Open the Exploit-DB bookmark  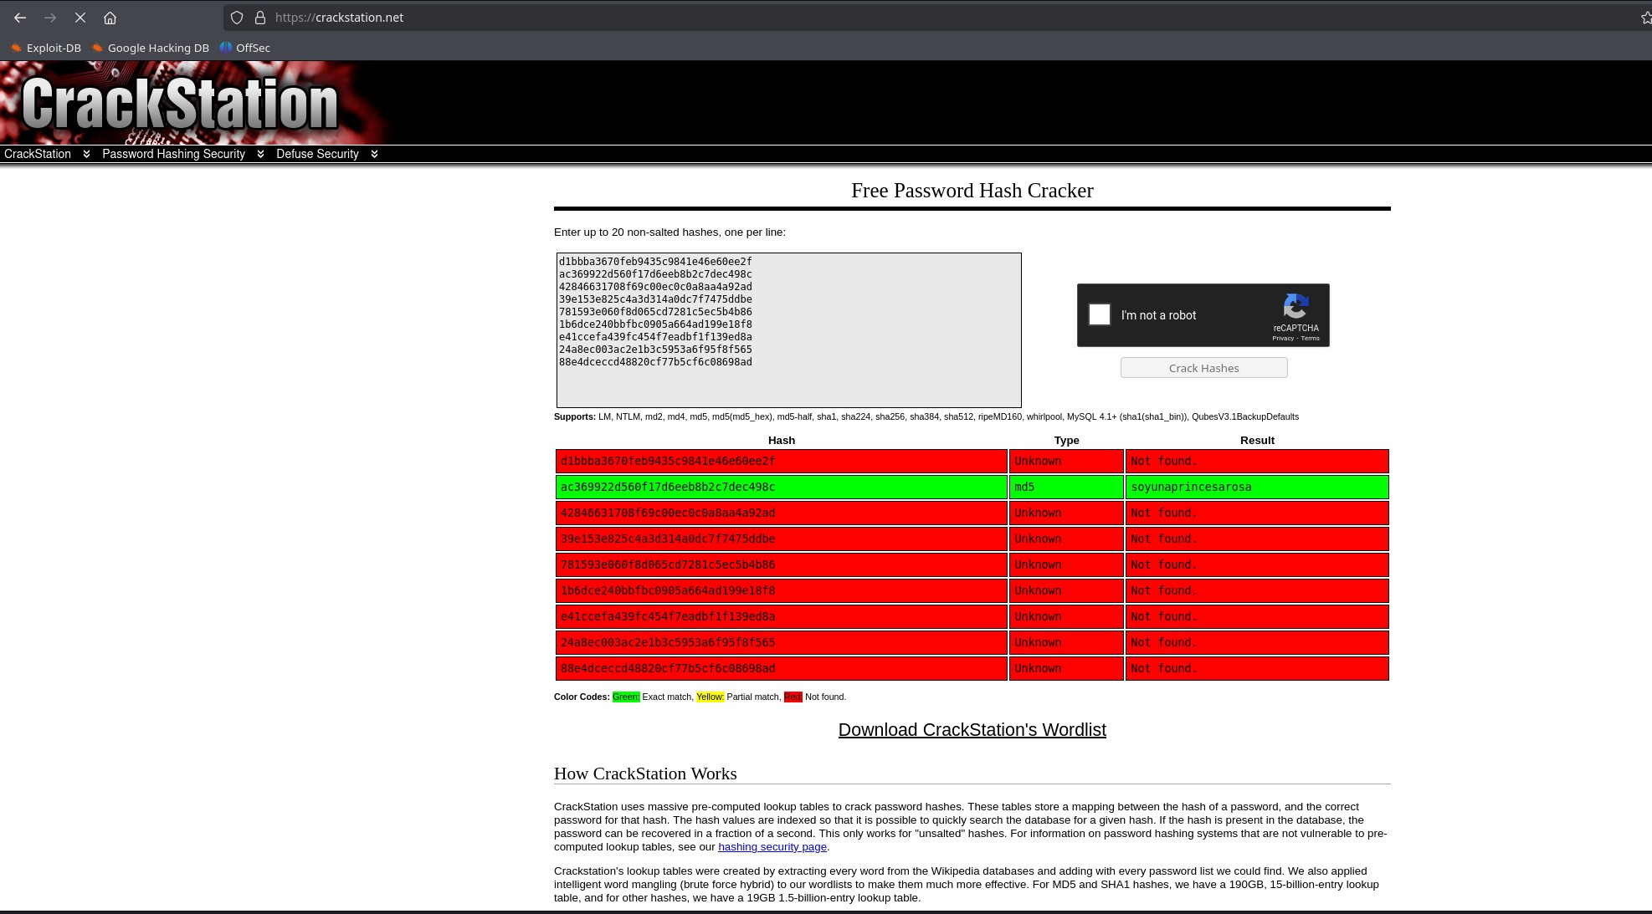[x=46, y=48]
